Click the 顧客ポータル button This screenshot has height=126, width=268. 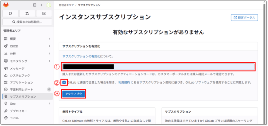click(245, 18)
